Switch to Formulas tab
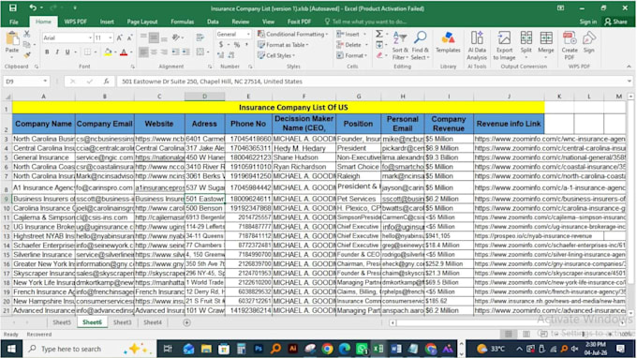Viewport: 637px width, 358px height. (x=182, y=22)
